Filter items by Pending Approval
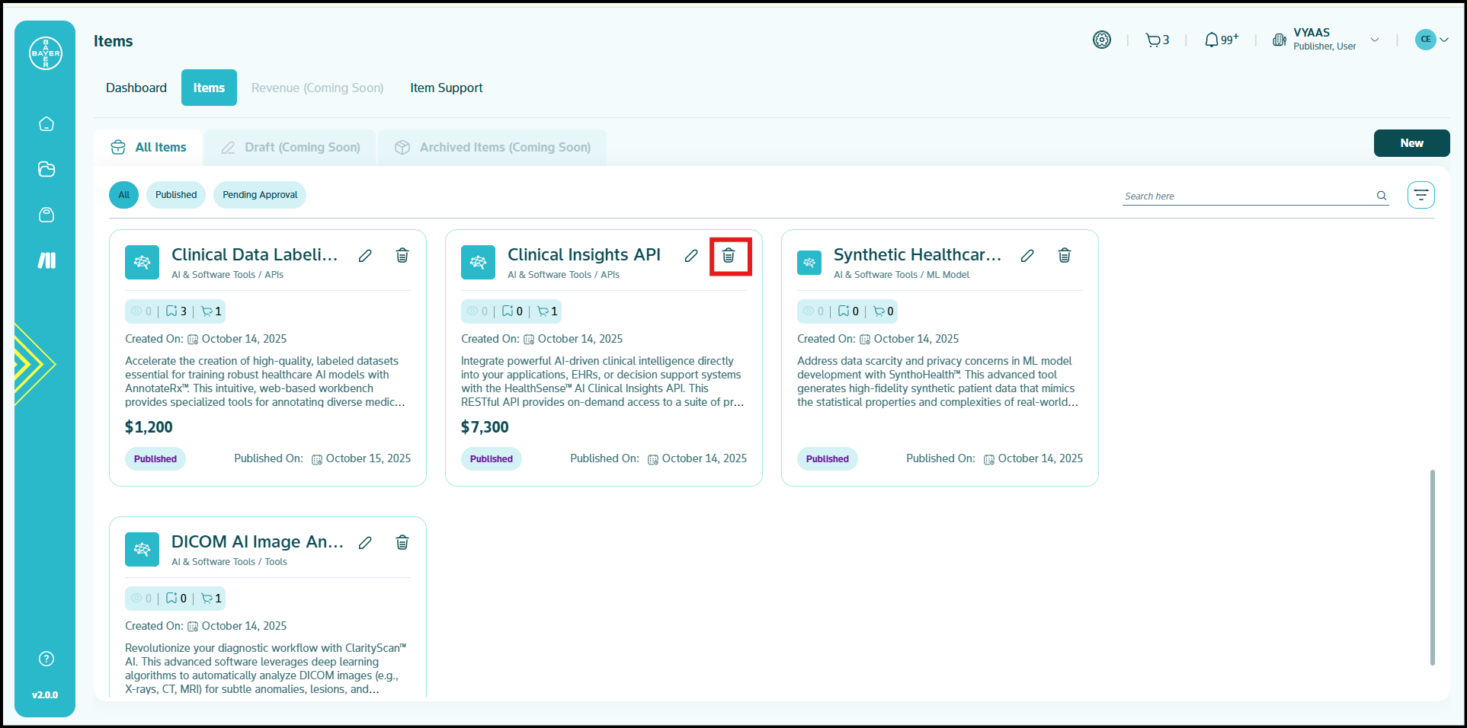 [260, 195]
